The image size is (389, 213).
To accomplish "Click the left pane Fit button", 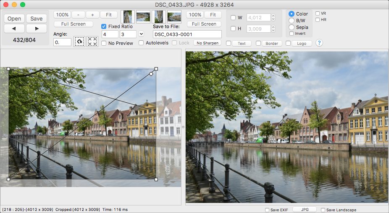I will coord(109,15).
